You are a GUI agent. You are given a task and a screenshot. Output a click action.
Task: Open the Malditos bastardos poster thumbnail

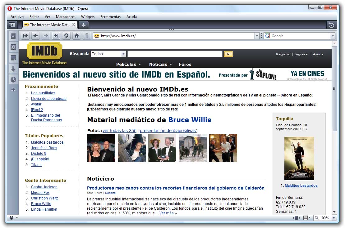(x=299, y=159)
